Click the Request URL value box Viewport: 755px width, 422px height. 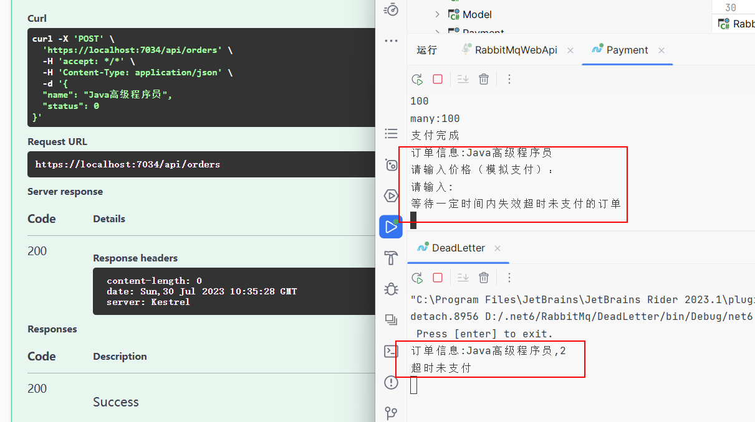click(201, 164)
